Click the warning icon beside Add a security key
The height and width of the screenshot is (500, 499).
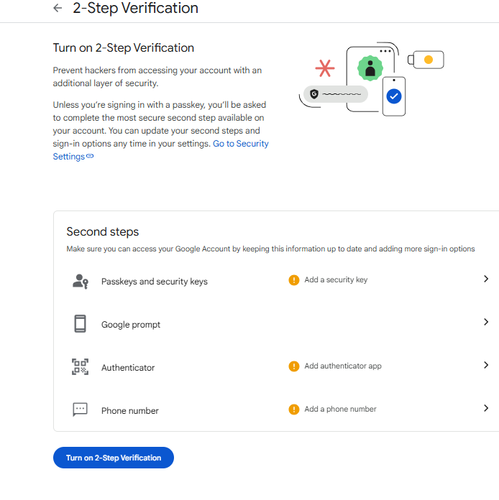(293, 280)
